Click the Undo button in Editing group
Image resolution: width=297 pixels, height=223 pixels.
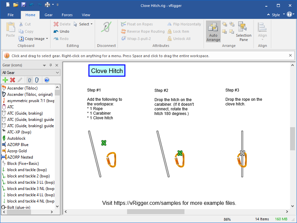[x=61, y=31]
